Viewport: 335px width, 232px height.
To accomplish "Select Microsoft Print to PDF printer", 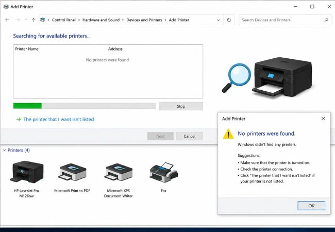I will (x=72, y=178).
